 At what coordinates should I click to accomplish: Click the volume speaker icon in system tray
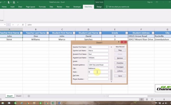tap(166, 103)
